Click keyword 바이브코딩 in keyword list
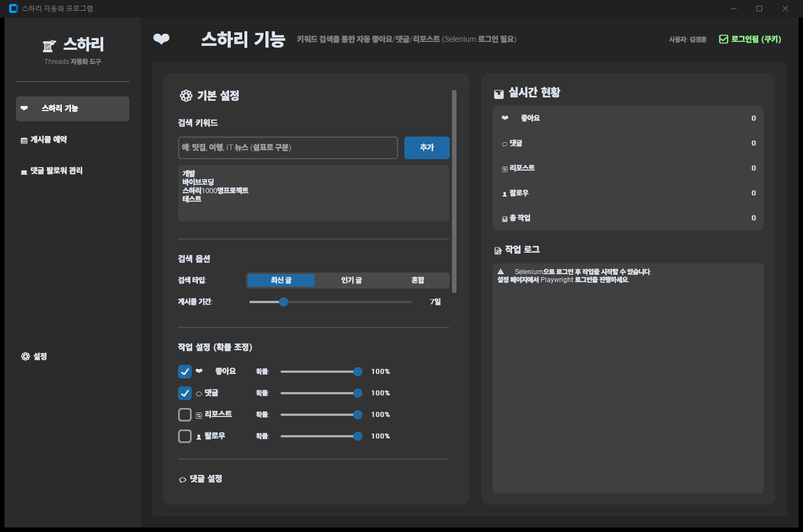803x532 pixels. pyautogui.click(x=198, y=182)
